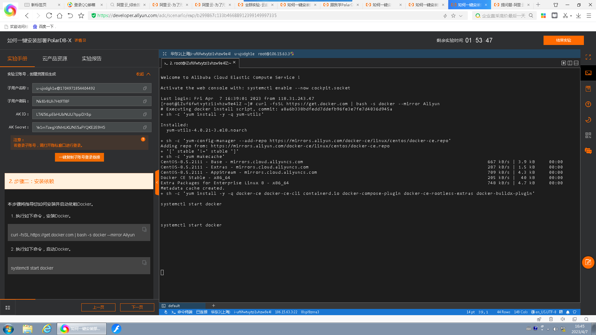Split the terminal horizontally
This screenshot has height=335, width=596.
(x=576, y=63)
